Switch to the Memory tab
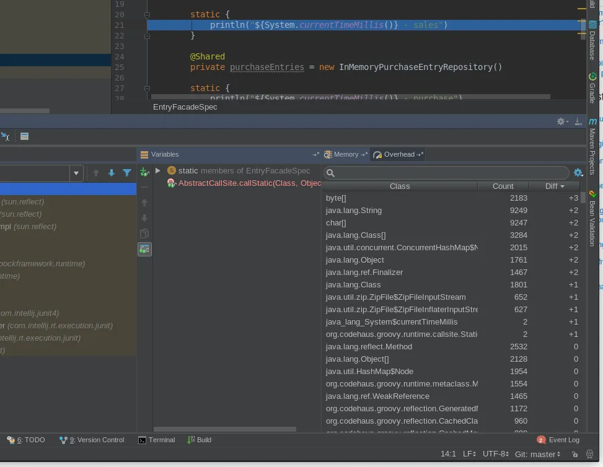The image size is (603, 467). tap(345, 154)
